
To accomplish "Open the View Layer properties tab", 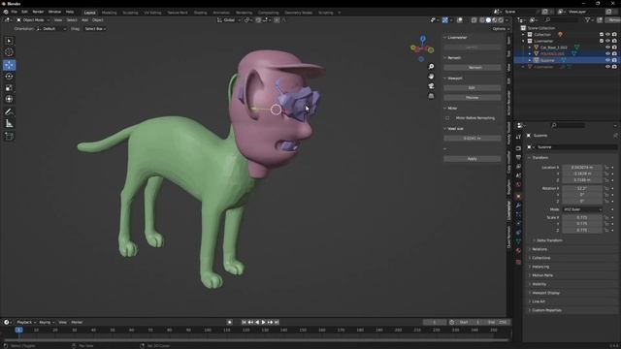I will (518, 167).
